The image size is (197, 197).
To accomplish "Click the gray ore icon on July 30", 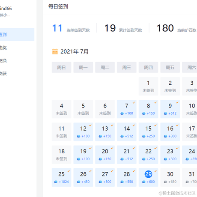I will coord(165,182).
